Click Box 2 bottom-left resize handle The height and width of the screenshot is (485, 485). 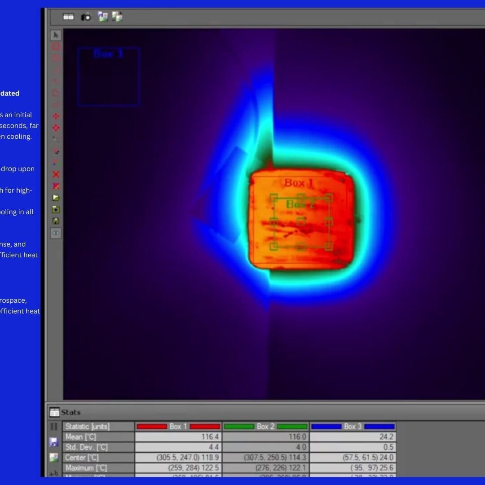tap(273, 247)
